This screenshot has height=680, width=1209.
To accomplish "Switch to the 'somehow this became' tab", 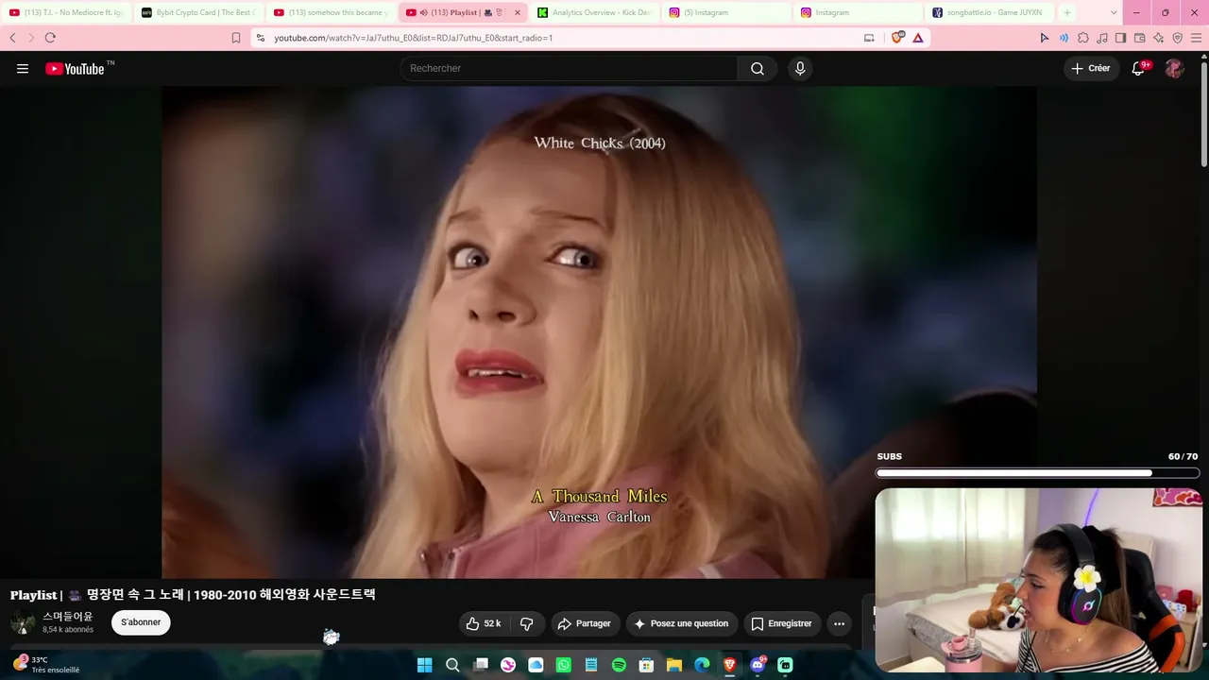I will pyautogui.click(x=331, y=12).
